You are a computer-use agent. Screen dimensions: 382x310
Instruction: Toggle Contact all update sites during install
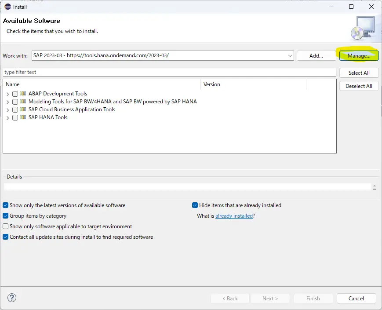(6, 237)
